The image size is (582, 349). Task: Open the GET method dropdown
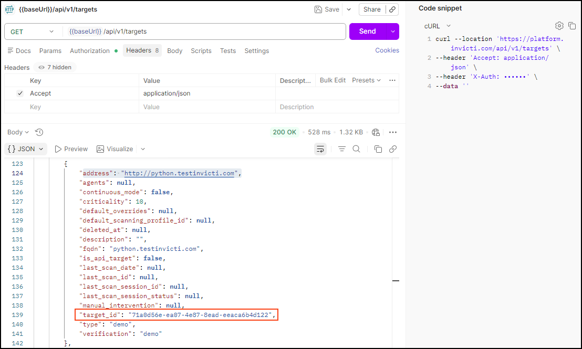32,31
